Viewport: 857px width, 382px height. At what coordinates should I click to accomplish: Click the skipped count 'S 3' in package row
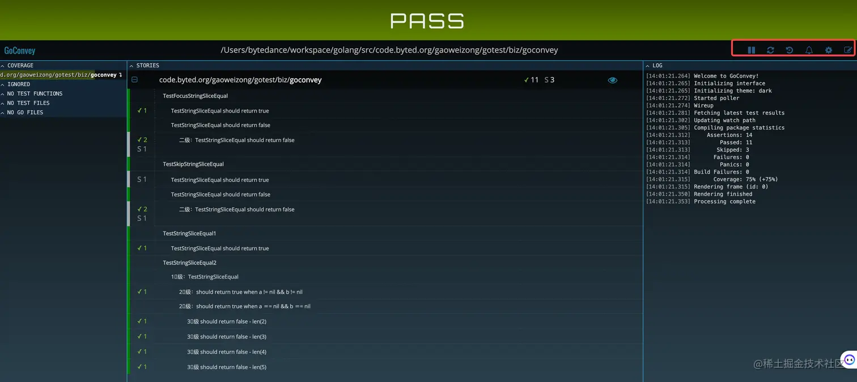[549, 80]
